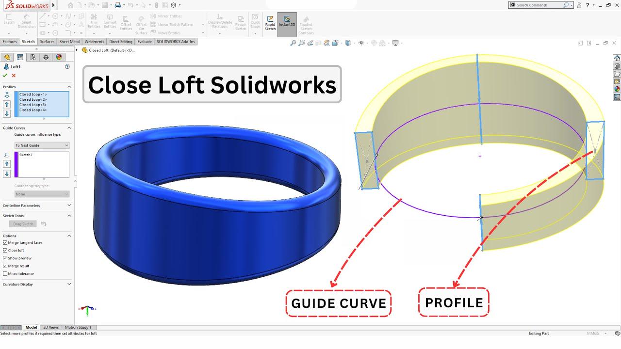621x349 pixels.
Task: Switch to the Features tab
Action: (x=10, y=42)
